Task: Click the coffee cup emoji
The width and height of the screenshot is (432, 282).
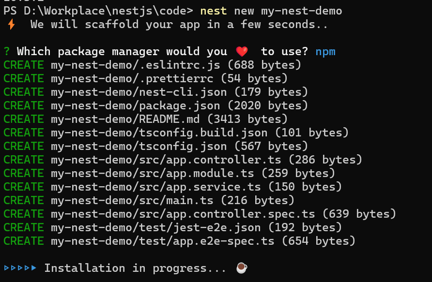Action: click(242, 268)
